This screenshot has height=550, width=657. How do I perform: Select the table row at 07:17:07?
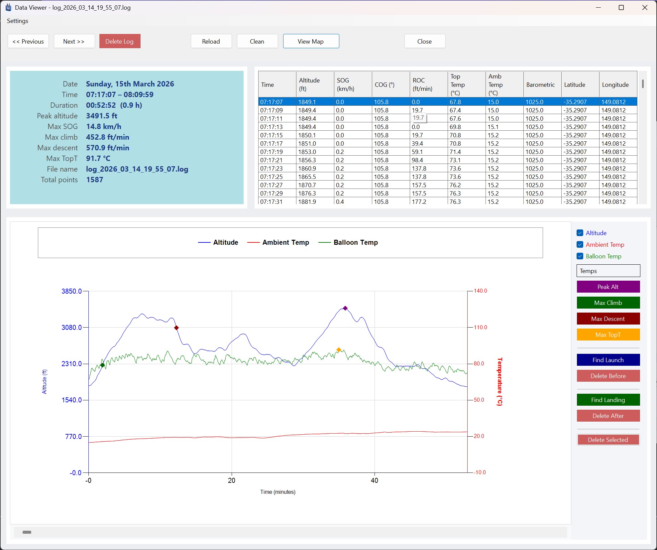[448, 102]
